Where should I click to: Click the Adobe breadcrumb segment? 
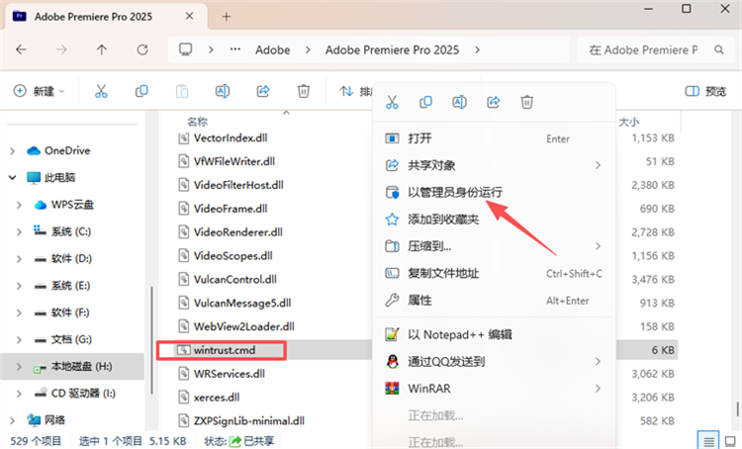click(x=273, y=50)
